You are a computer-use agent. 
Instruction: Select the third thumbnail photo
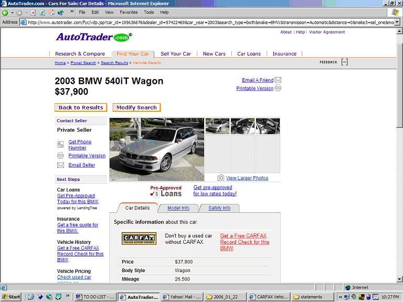coord(268,126)
